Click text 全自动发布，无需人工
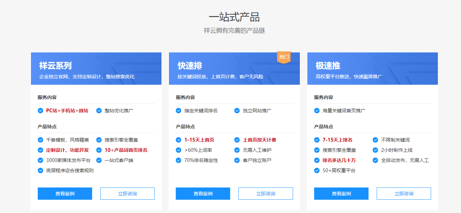The image size is (461, 213). coord(405,160)
